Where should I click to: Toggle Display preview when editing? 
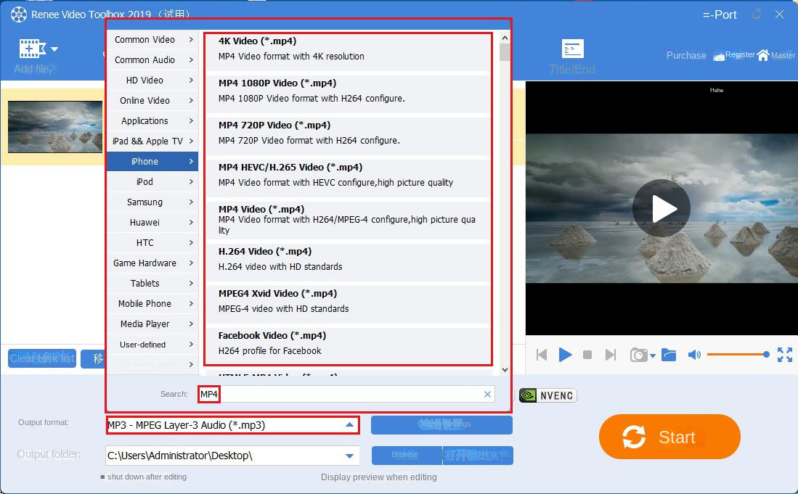[x=378, y=477]
